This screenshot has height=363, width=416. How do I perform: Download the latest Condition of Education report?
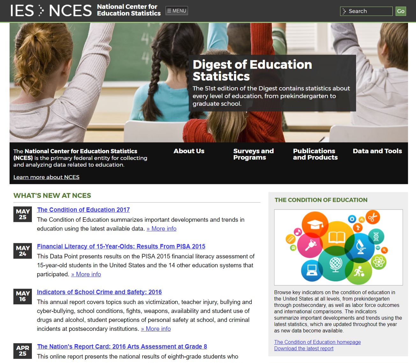[304, 348]
